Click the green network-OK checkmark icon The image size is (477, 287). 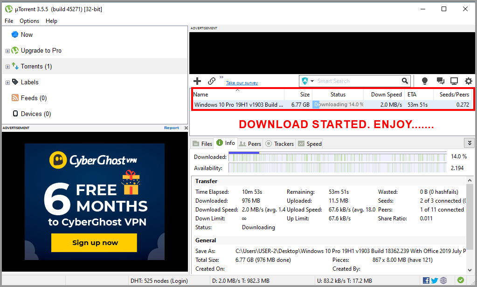pyautogui.click(x=461, y=280)
